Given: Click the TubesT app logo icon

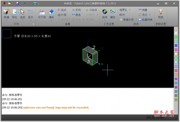Looking at the screenshot, I should click(x=4, y=3).
